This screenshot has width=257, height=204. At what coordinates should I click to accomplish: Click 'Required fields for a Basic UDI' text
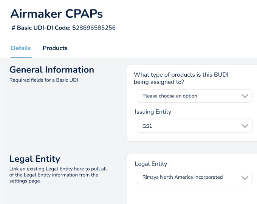pyautogui.click(x=43, y=80)
